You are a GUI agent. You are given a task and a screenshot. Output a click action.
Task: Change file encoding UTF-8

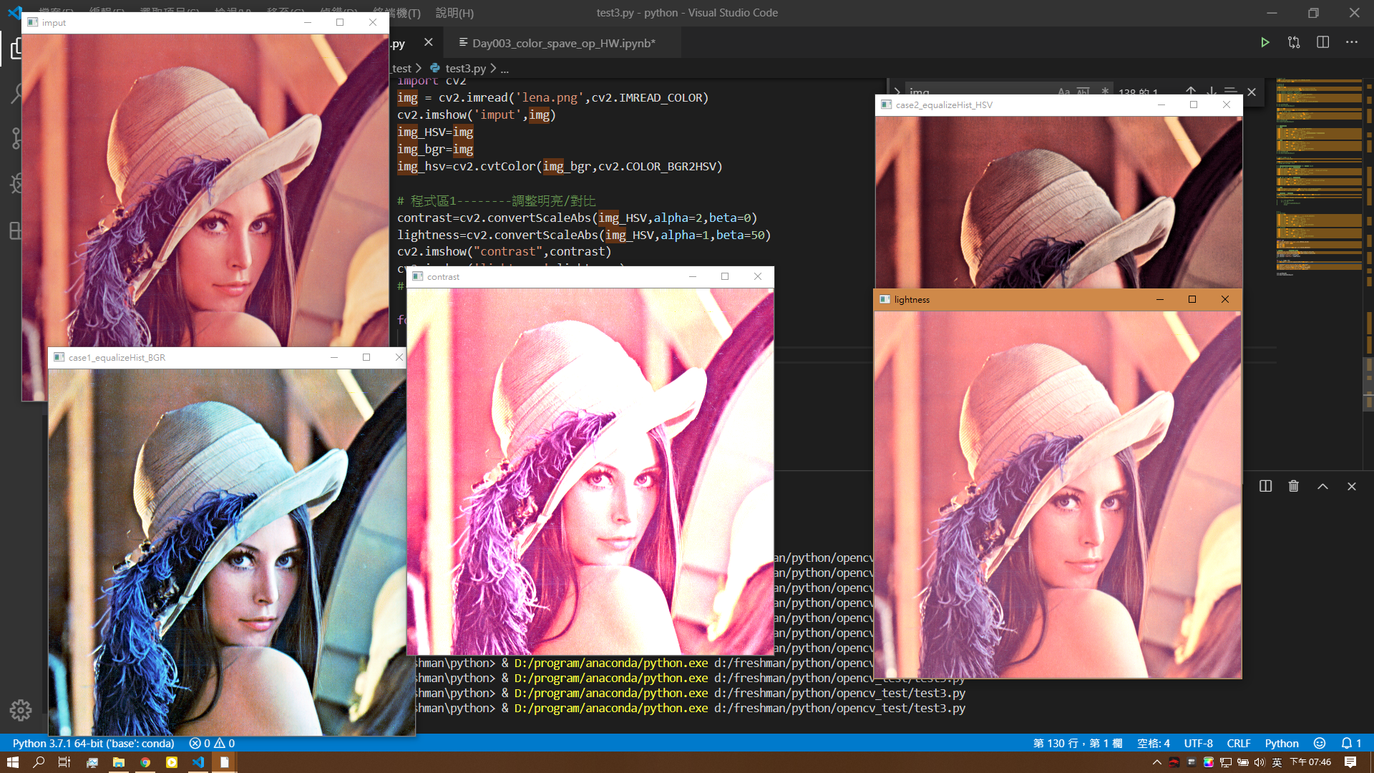1198,743
